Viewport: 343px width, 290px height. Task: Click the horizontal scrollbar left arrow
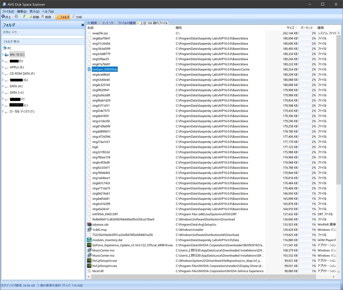(x=88, y=277)
